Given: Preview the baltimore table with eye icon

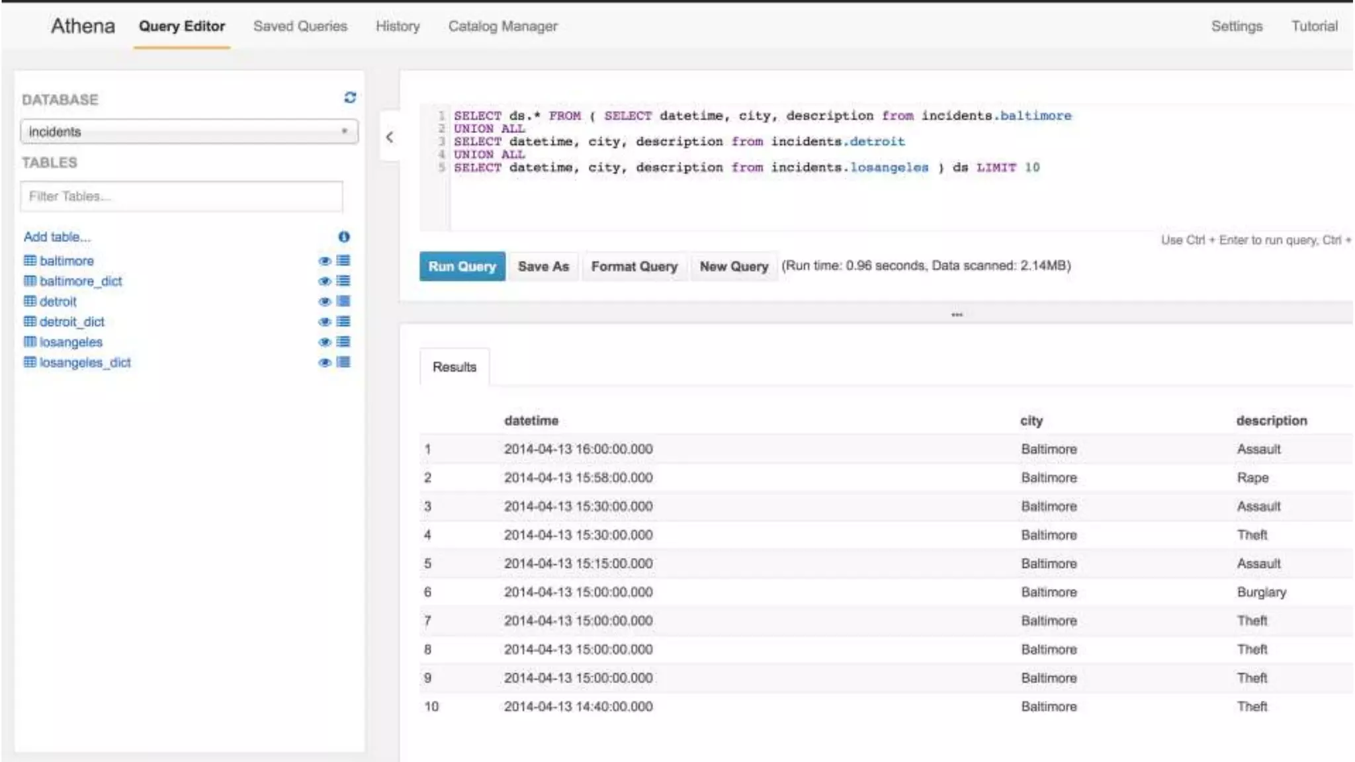Looking at the screenshot, I should click(x=324, y=261).
